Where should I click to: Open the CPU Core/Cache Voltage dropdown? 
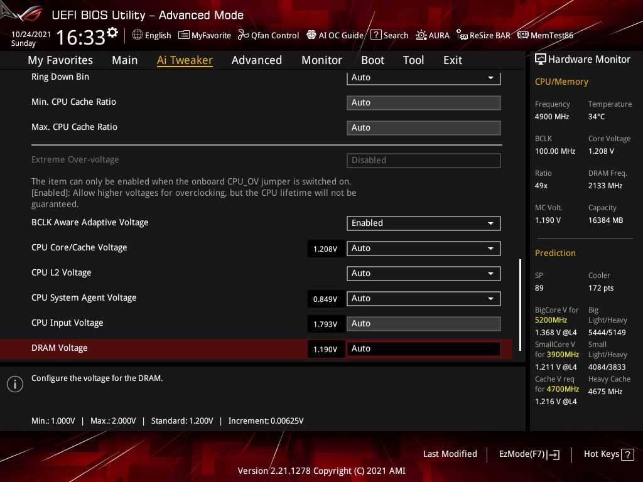coord(490,249)
